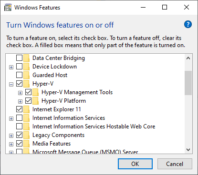The image size is (198, 175).
Task: Click the folder icon beside Legacy Components
Action: pyautogui.click(x=26, y=135)
